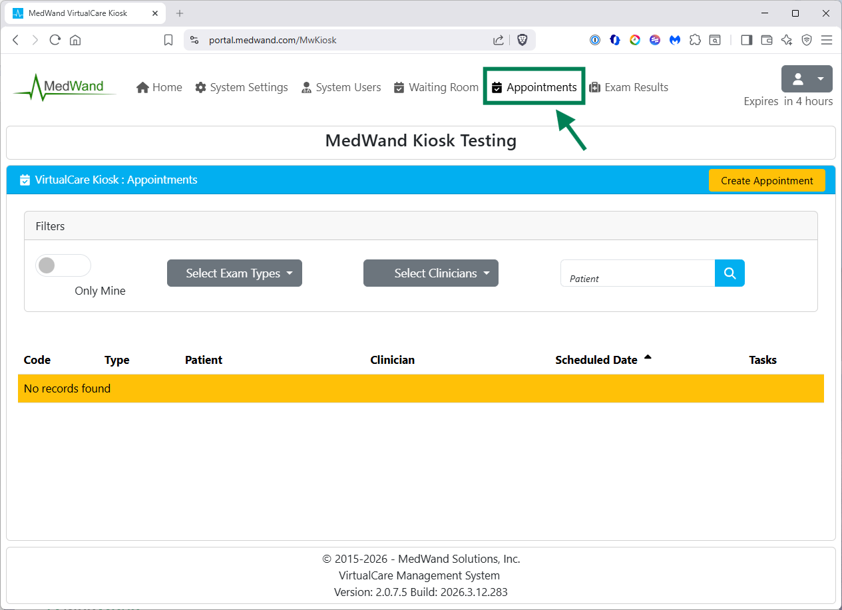Open a new browser tab
This screenshot has height=610, width=842.
(x=180, y=13)
